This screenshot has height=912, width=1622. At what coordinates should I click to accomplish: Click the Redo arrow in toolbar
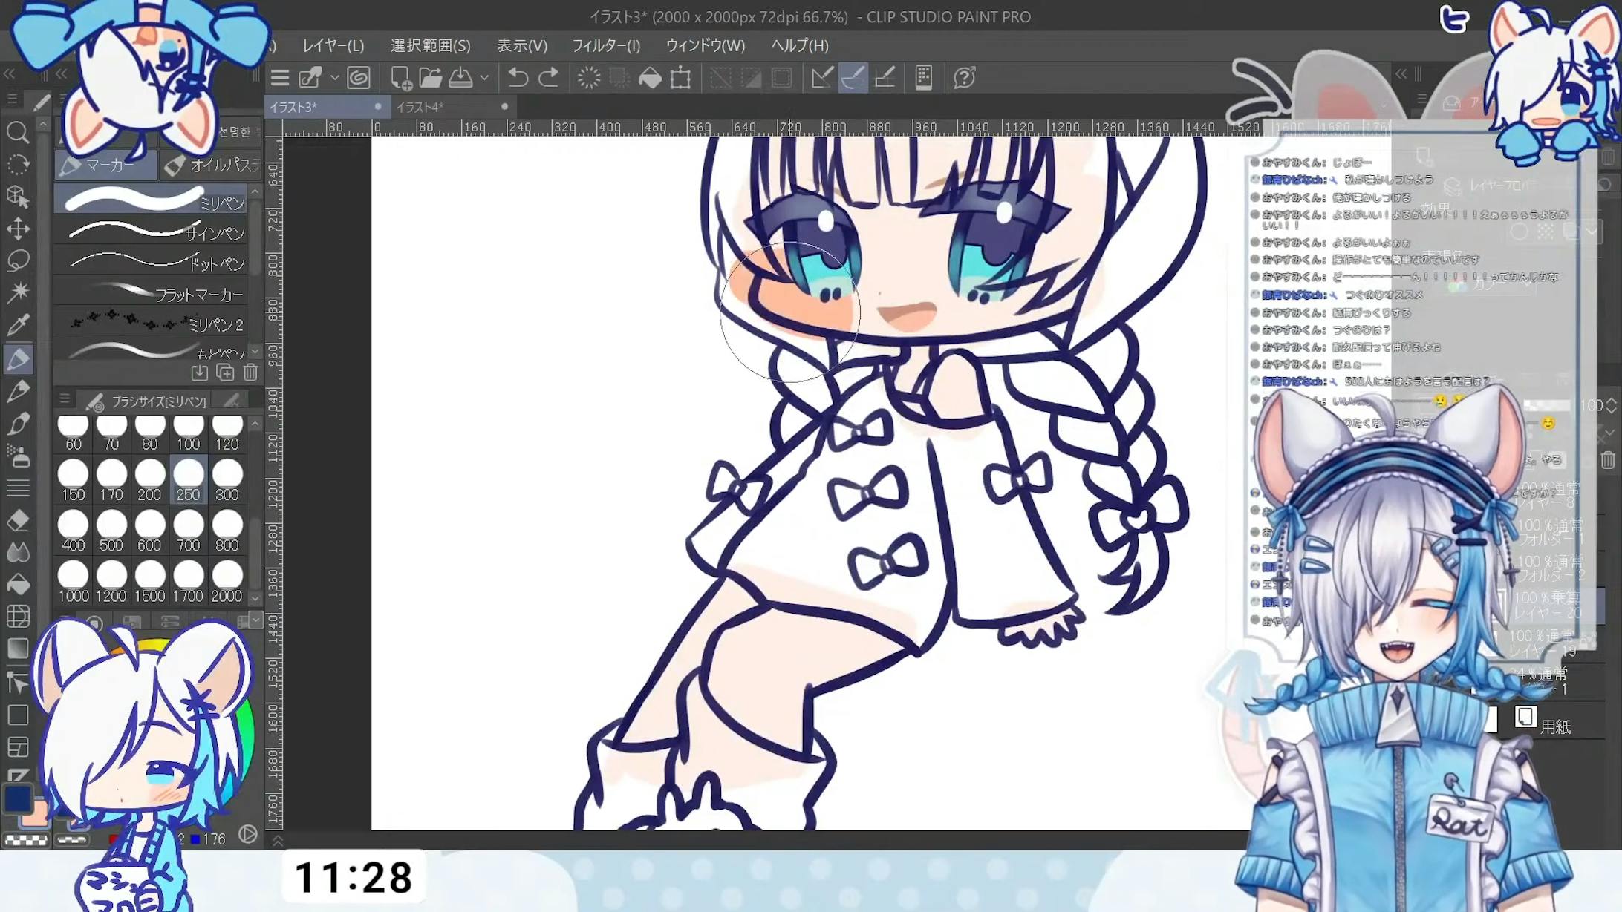coord(548,78)
